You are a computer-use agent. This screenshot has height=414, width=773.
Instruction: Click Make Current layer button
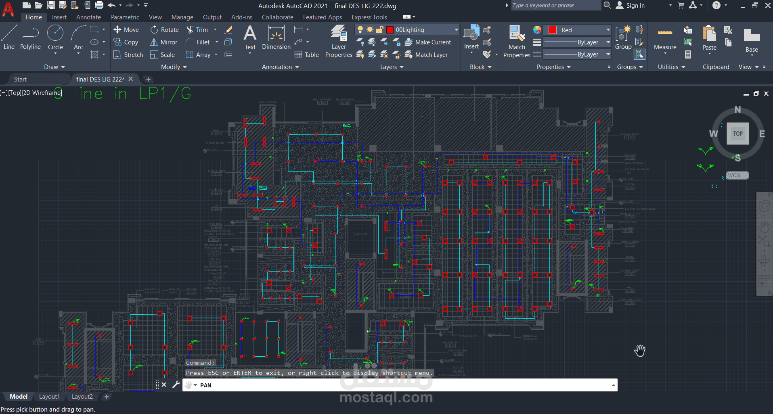click(x=427, y=42)
